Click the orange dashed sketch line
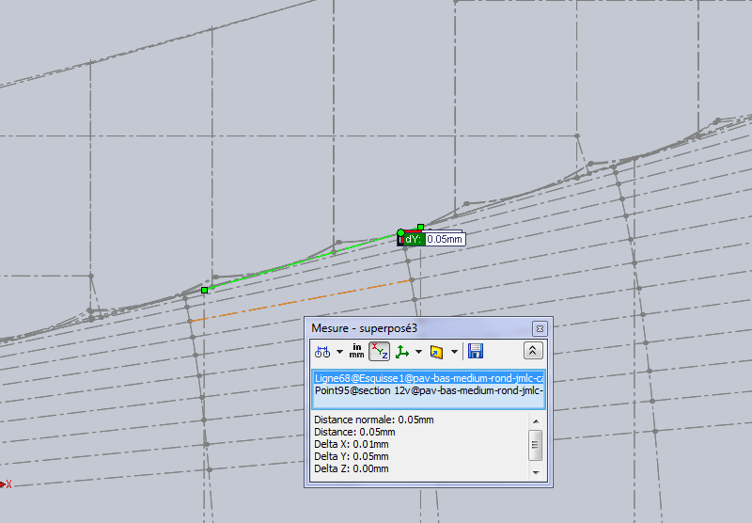The width and height of the screenshot is (752, 523). (300, 300)
